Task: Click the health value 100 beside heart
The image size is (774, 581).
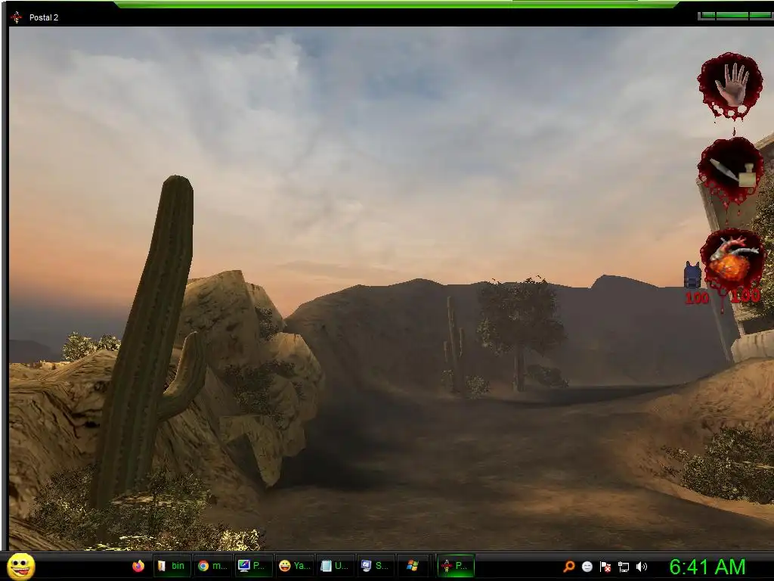Action: [745, 296]
